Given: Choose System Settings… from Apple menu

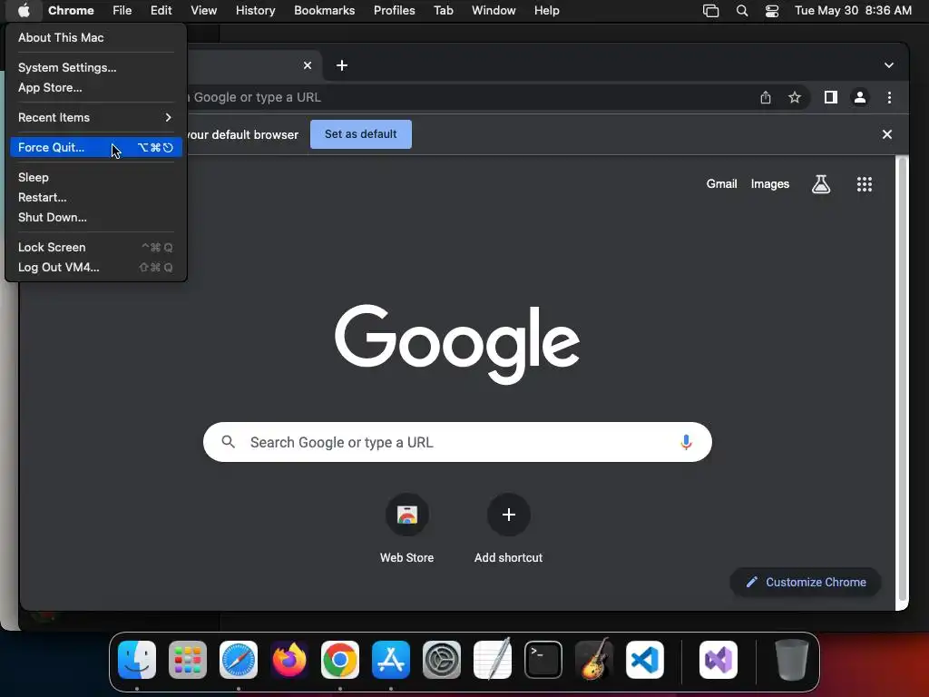Looking at the screenshot, I should tap(96, 67).
